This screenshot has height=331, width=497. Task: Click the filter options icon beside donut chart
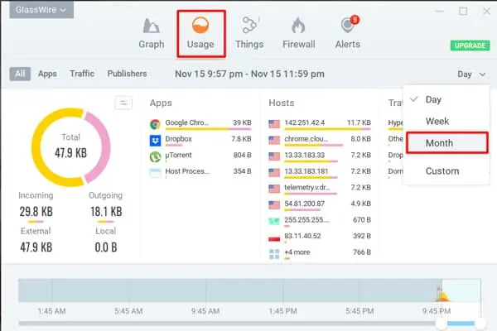pyautogui.click(x=123, y=103)
